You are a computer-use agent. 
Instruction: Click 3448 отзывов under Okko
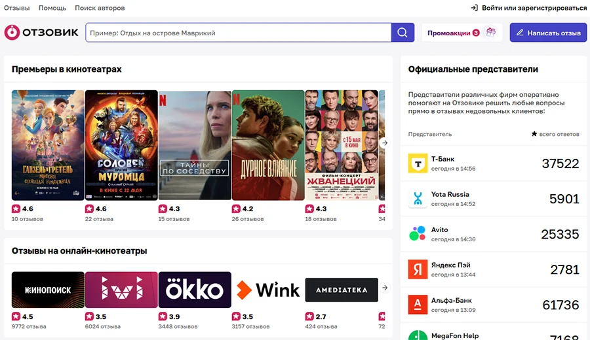[x=178, y=326]
